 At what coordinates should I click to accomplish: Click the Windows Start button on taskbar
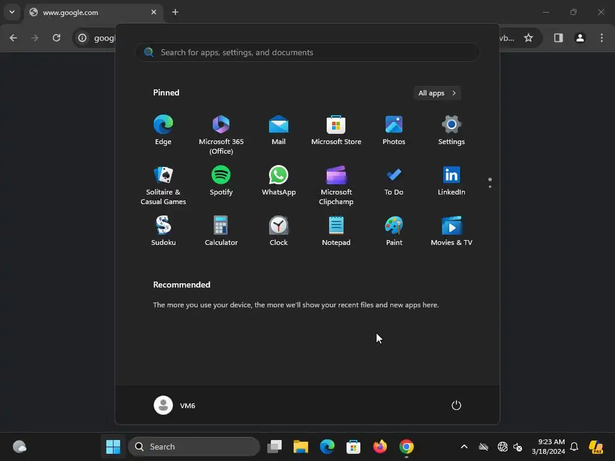[114, 447]
